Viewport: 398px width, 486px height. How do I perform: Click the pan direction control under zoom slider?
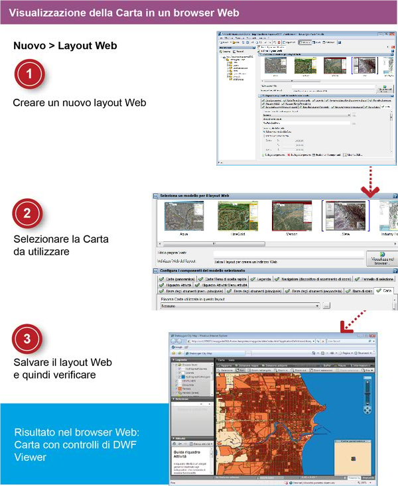coord(367,410)
